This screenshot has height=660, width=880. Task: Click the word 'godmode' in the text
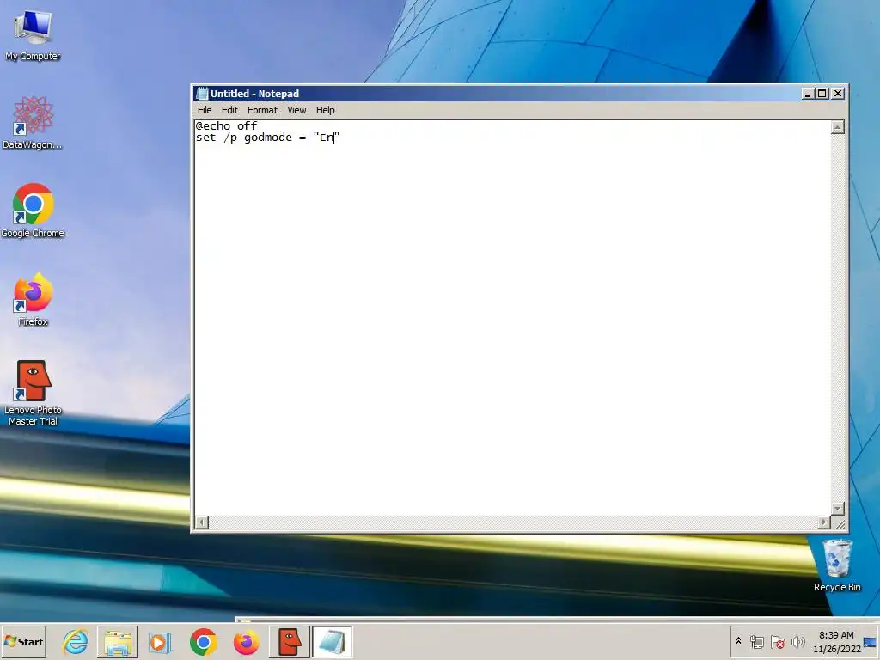point(268,137)
